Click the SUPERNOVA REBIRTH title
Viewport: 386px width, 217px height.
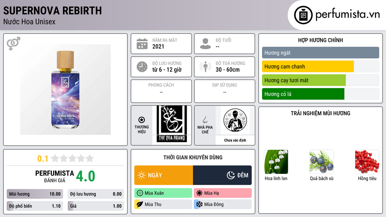(x=52, y=11)
